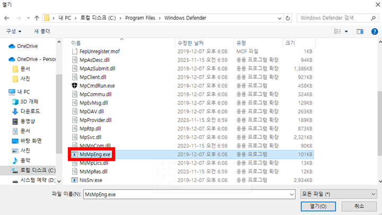The width and height of the screenshot is (382, 215).
Task: Open recent locations chevron
Action: tap(28, 18)
